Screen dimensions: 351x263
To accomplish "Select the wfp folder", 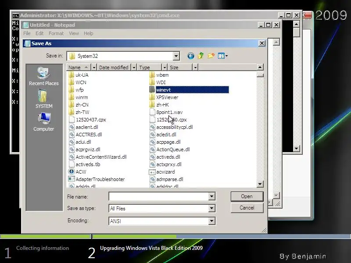I will click(x=76, y=90).
